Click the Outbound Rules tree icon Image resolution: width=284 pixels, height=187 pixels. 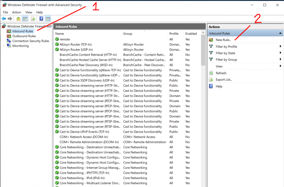coord(9,36)
